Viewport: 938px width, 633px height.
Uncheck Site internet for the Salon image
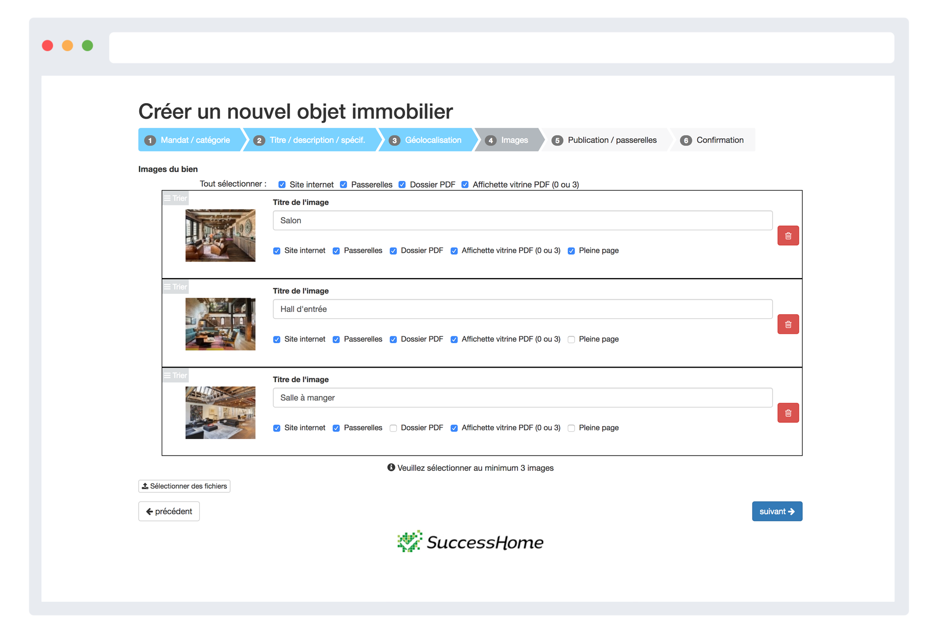click(277, 251)
